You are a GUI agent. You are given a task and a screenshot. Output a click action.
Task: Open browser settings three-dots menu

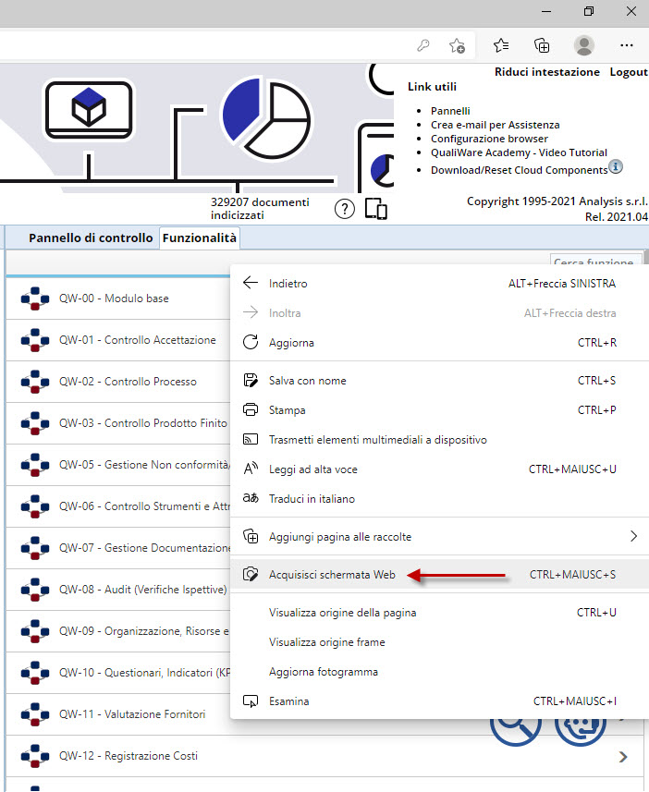pos(627,45)
